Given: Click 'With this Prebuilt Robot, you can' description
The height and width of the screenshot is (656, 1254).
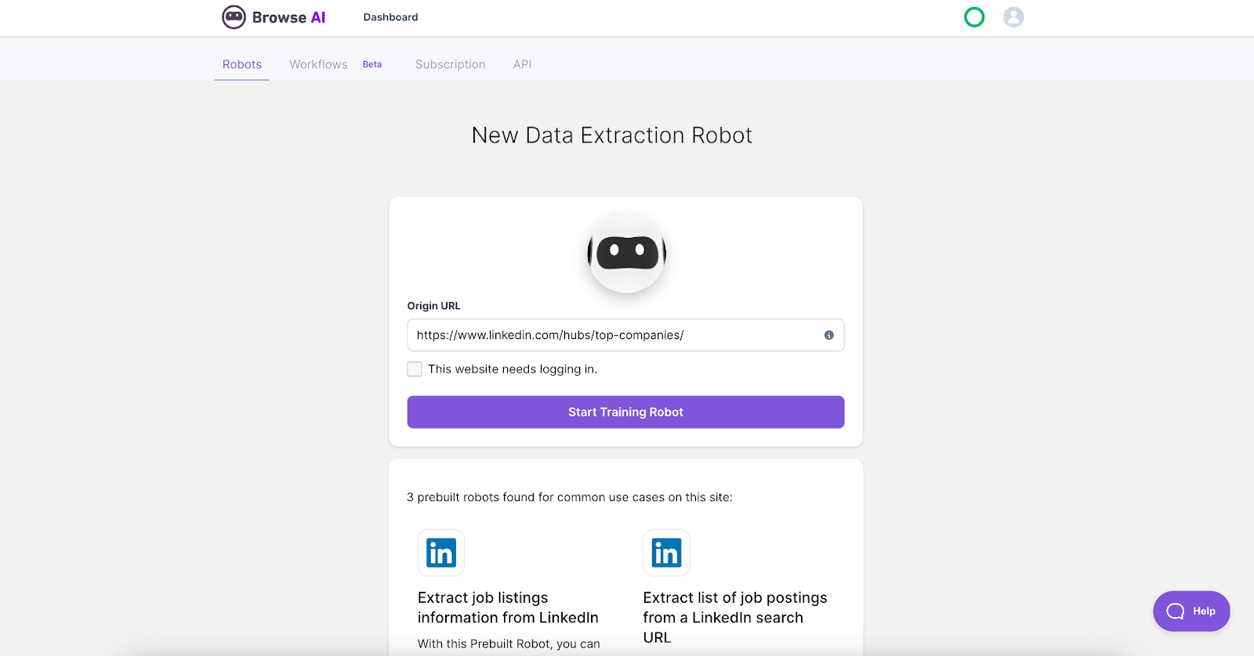Looking at the screenshot, I should [509, 643].
